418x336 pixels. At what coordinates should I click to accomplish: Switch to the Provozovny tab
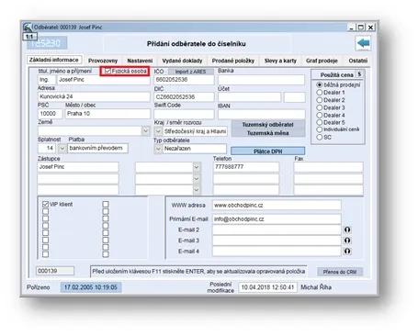103,61
